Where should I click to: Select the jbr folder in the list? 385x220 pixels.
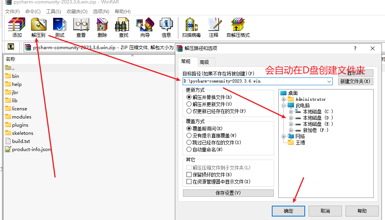12,92
